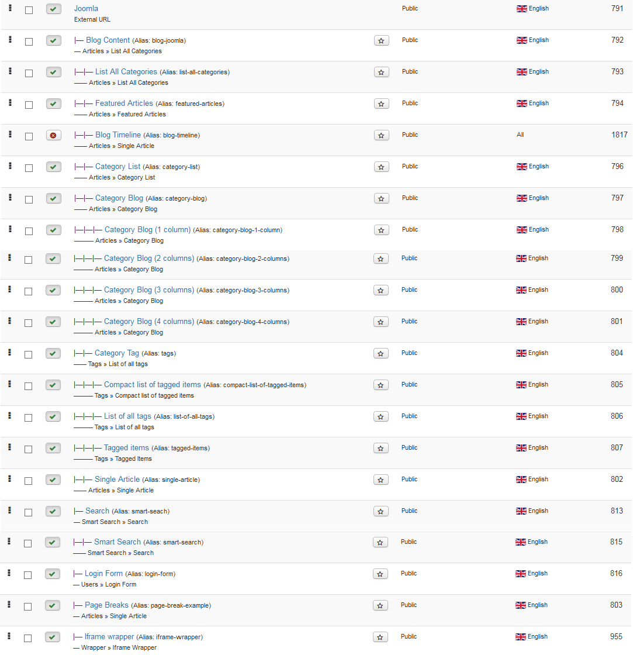This screenshot has width=633, height=655.
Task: Check the box for Joomla row
Action: point(29,10)
